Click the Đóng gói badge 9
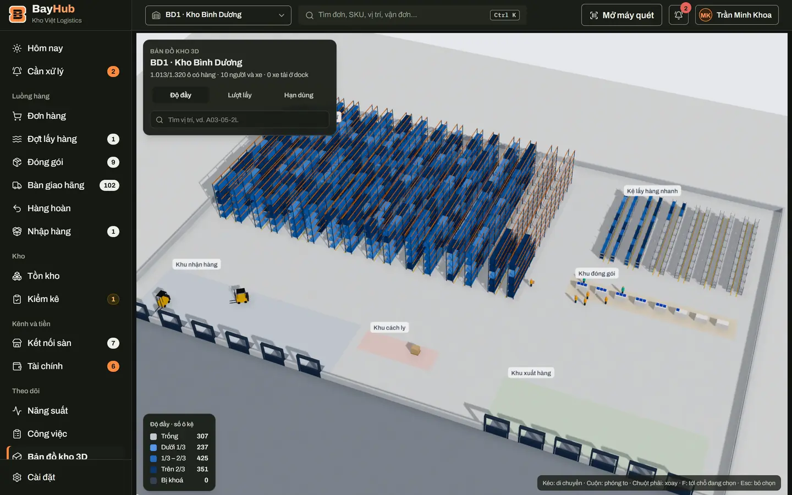 (x=113, y=162)
